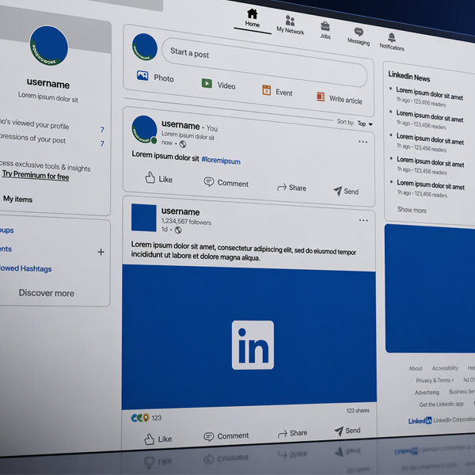475x475 pixels.
Task: Like the post with LinkedIn image
Action: [158, 439]
